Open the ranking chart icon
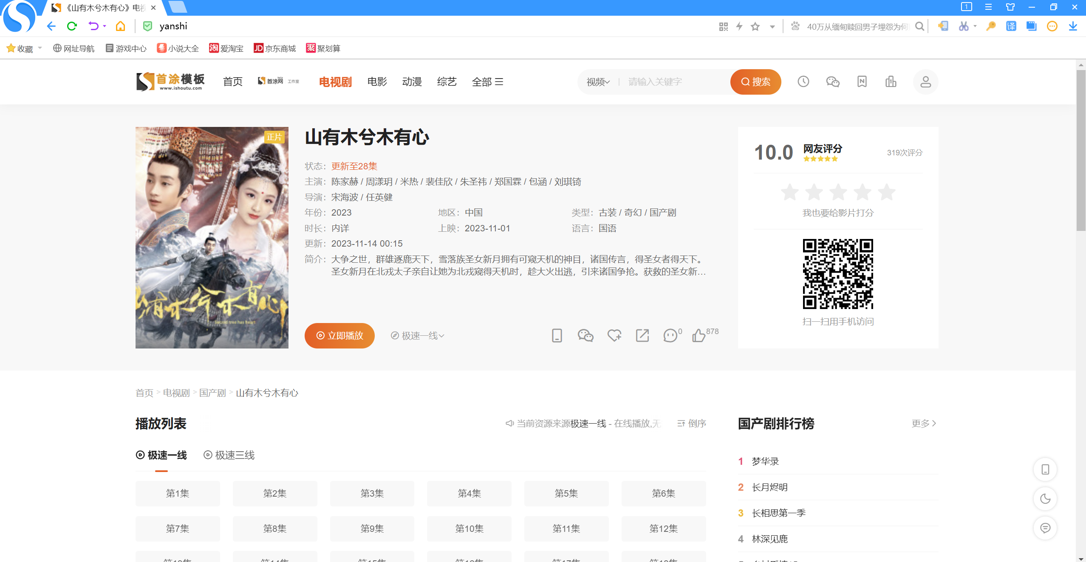The width and height of the screenshot is (1086, 562). 891,81
